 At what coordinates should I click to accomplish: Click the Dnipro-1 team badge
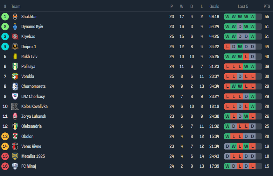[15, 46]
